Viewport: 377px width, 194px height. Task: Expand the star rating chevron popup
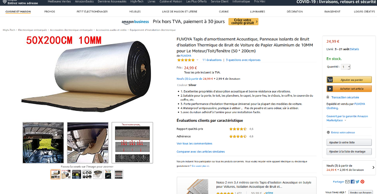[x=197, y=60]
